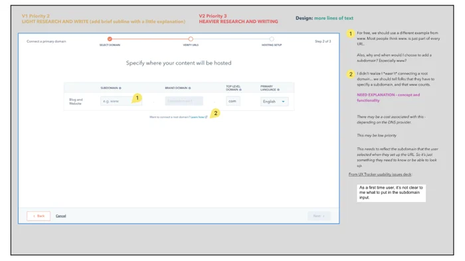Click the Brand Domain info icon
This screenshot has height=261, width=465.
point(190,88)
